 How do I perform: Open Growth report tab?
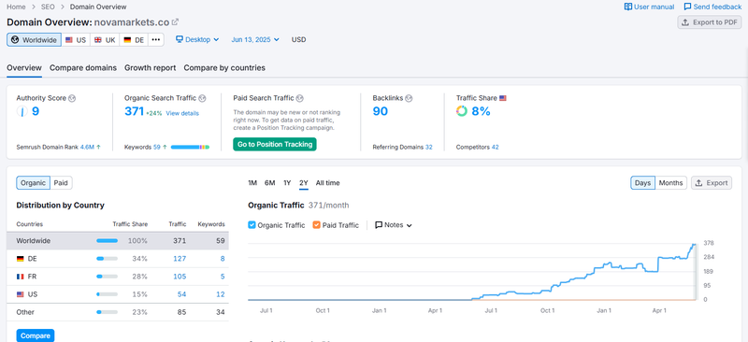[x=151, y=67]
